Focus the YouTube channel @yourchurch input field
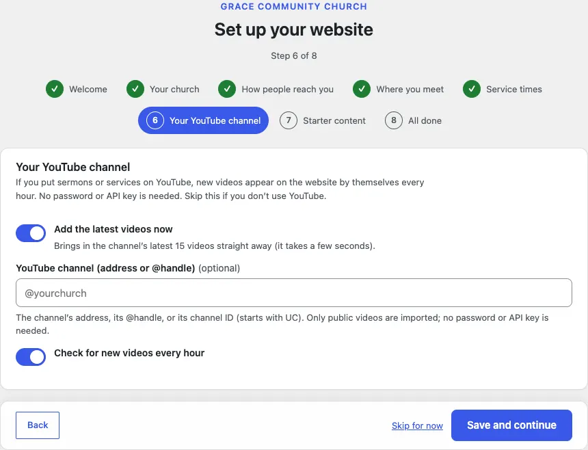This screenshot has width=588, height=450. 294,293
